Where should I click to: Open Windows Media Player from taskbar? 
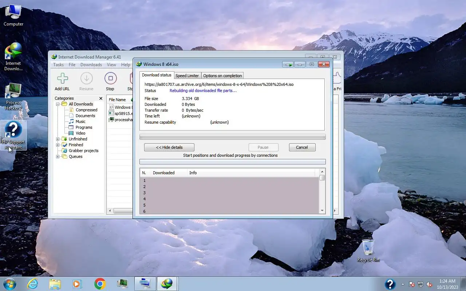tap(77, 284)
